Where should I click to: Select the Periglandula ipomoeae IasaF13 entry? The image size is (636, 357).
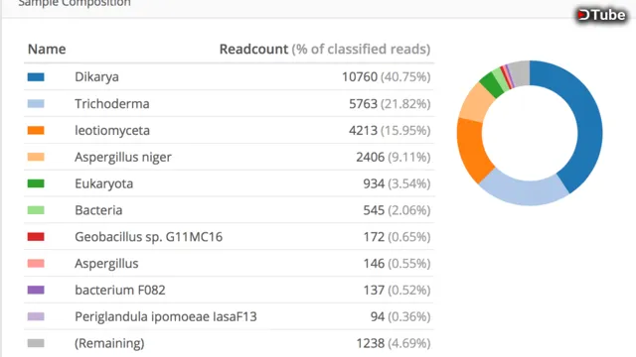(166, 316)
